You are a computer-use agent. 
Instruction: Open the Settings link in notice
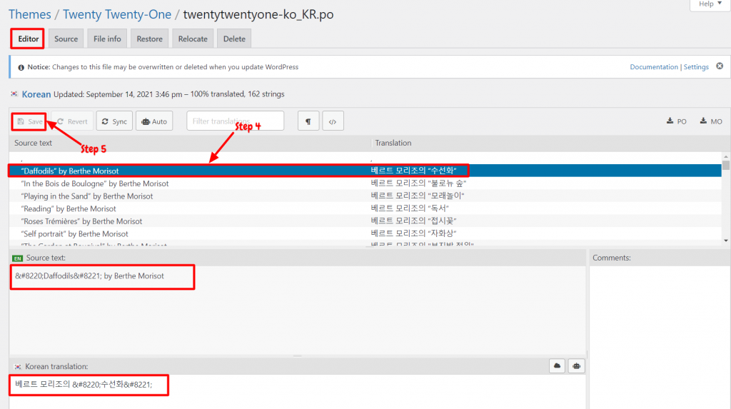[x=696, y=66]
